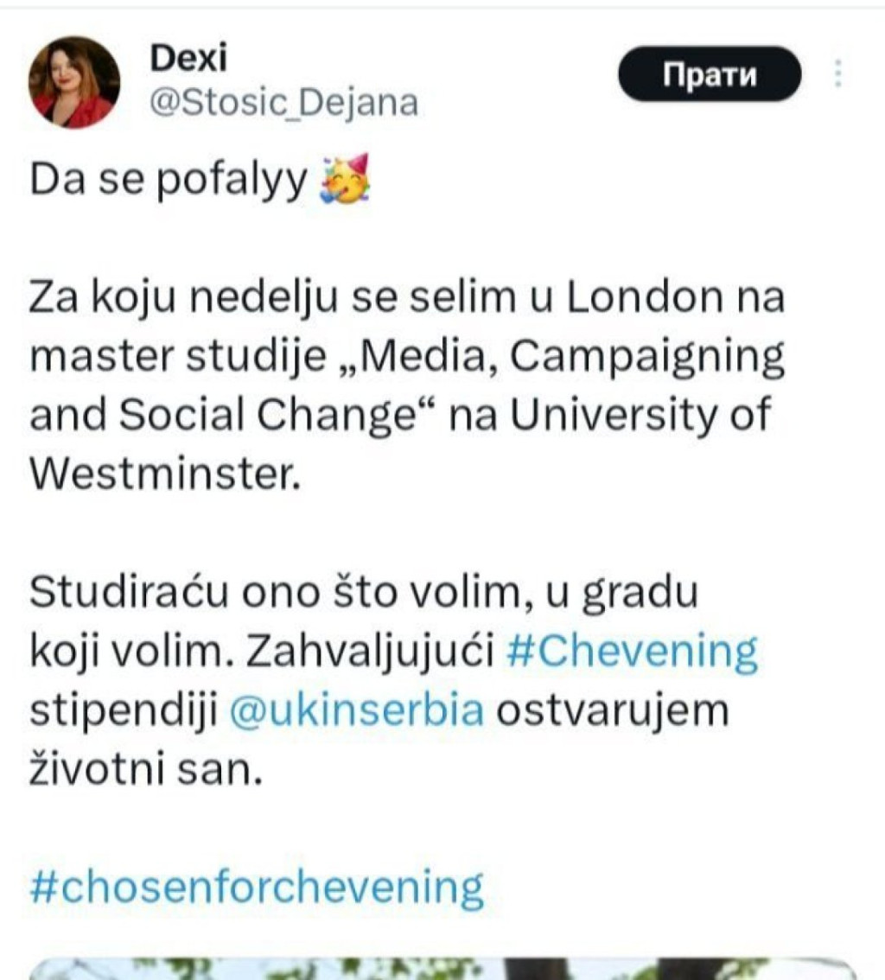Screen dimensions: 885x980
Task: Visit the @ukinserbia mention
Action: [357, 711]
